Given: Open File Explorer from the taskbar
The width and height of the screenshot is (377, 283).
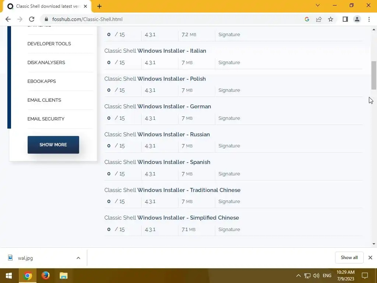Looking at the screenshot, I should point(63,276).
